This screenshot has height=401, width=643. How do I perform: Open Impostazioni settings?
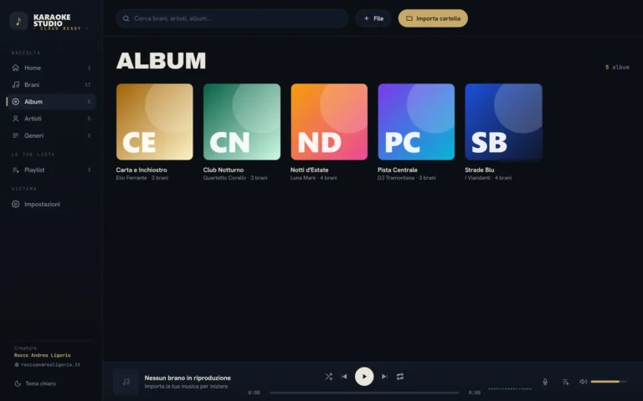[51, 204]
